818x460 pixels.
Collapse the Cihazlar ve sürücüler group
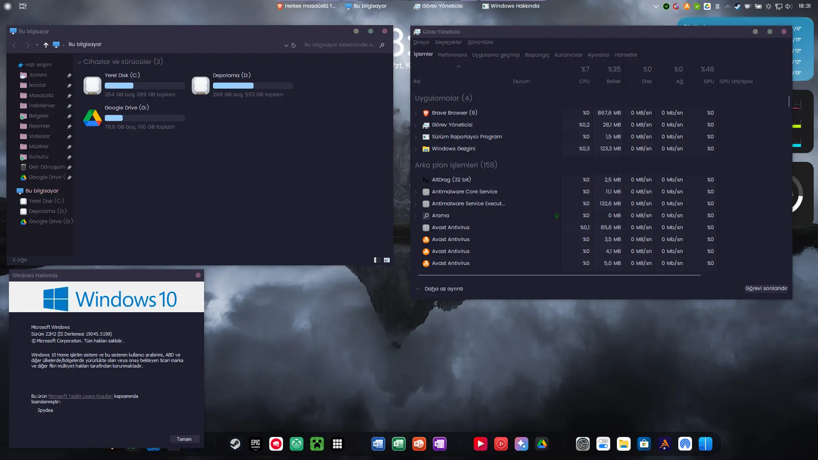click(x=79, y=62)
